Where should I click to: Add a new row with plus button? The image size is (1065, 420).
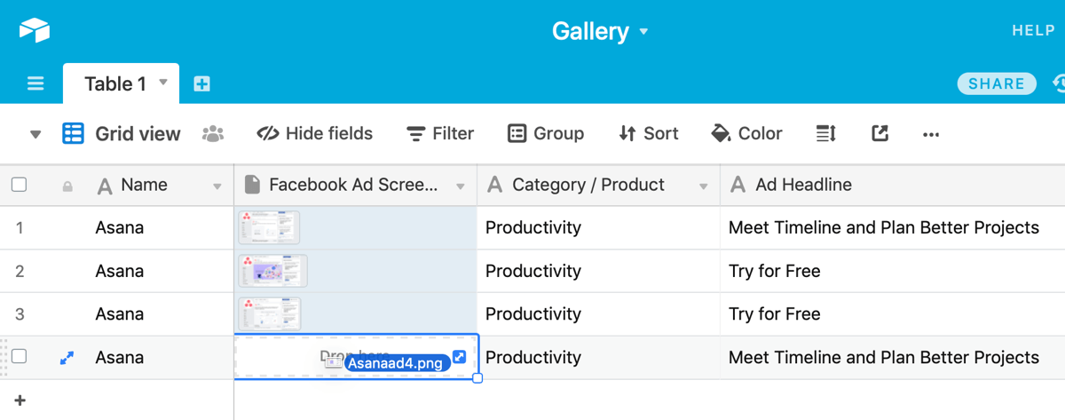coord(20,400)
